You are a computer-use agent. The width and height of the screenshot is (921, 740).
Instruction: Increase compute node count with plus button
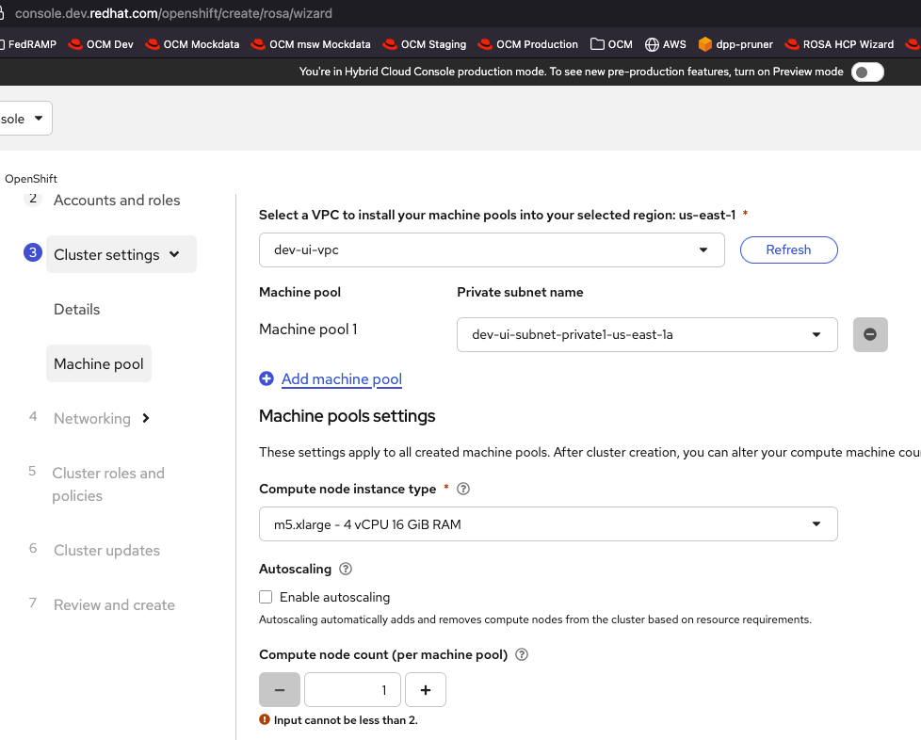426,690
